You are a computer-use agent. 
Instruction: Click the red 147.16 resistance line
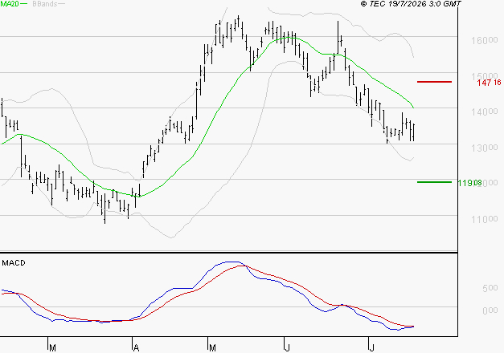click(x=434, y=82)
